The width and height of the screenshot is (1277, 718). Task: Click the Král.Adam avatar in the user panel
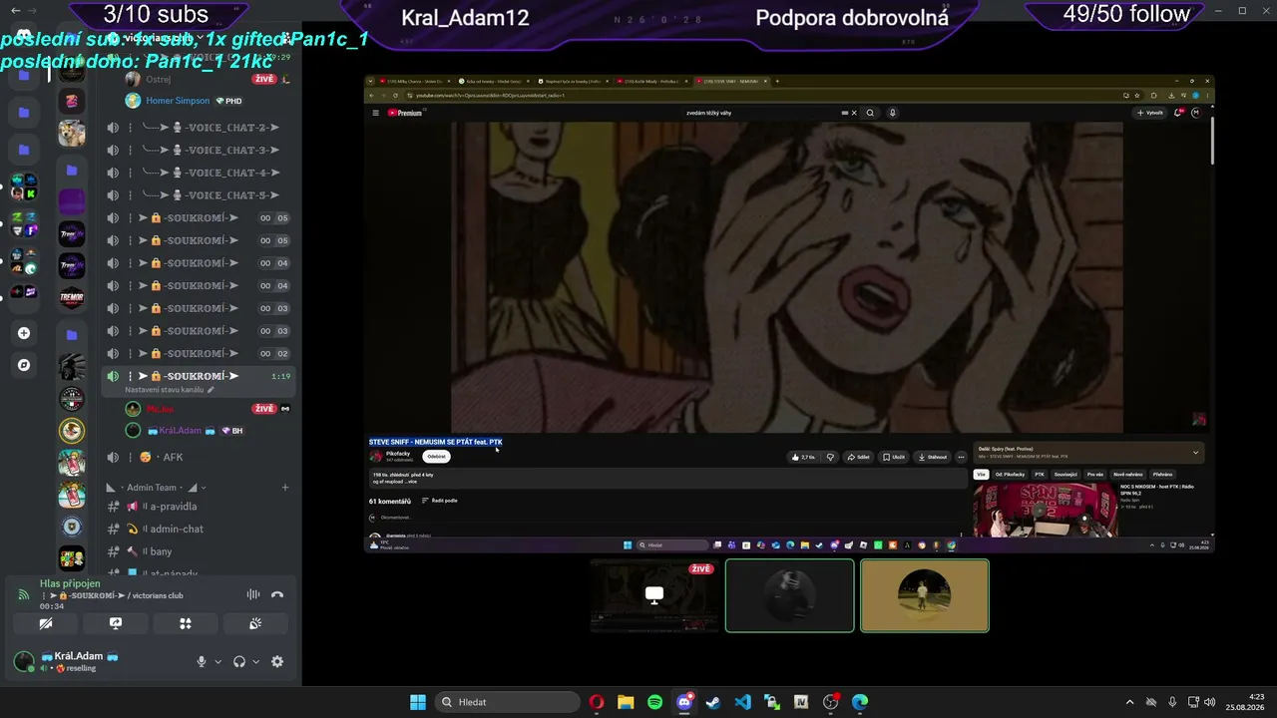click(24, 661)
